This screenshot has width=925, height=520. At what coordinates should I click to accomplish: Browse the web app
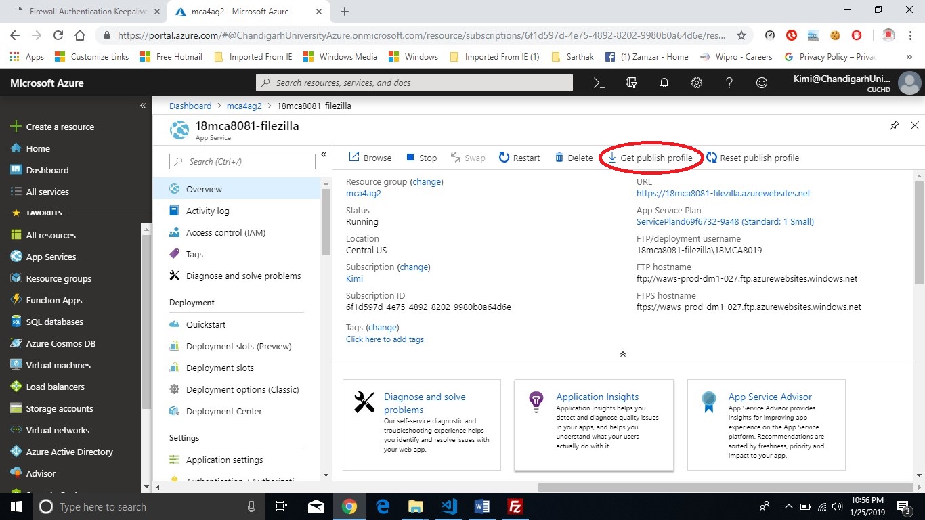tap(370, 158)
